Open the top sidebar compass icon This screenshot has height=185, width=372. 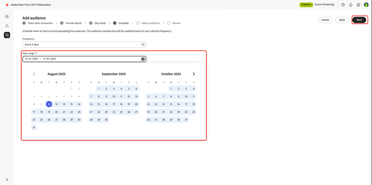[x=7, y=16]
